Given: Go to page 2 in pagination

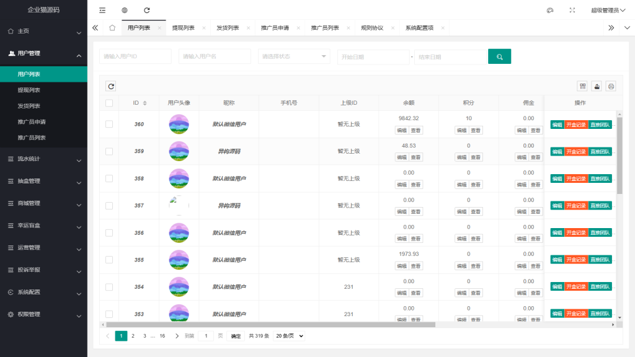Looking at the screenshot, I should pyautogui.click(x=133, y=336).
